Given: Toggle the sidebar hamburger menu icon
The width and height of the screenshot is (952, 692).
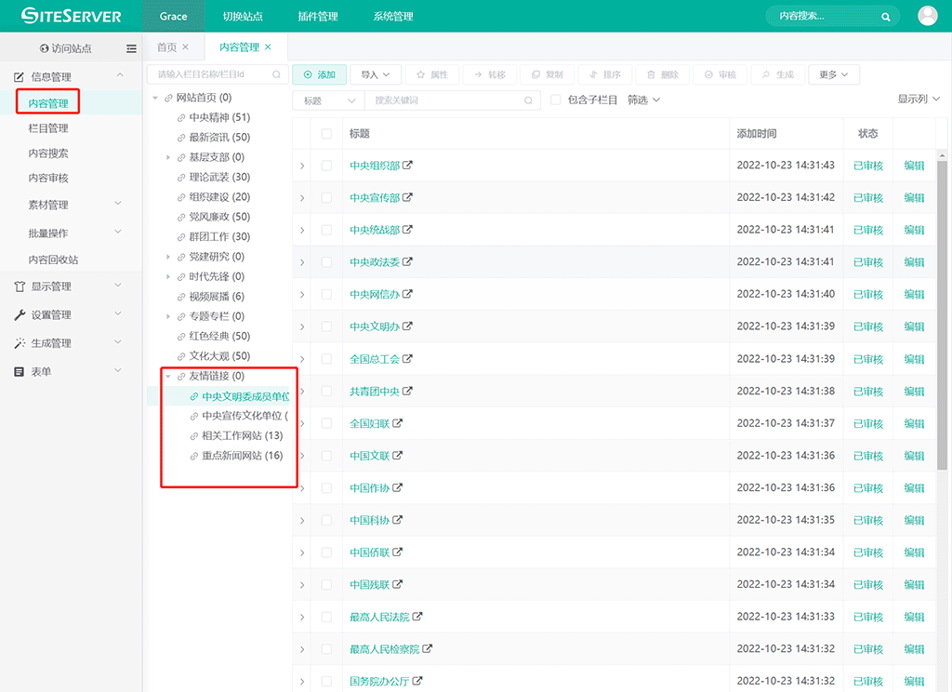Looking at the screenshot, I should pos(131,48).
